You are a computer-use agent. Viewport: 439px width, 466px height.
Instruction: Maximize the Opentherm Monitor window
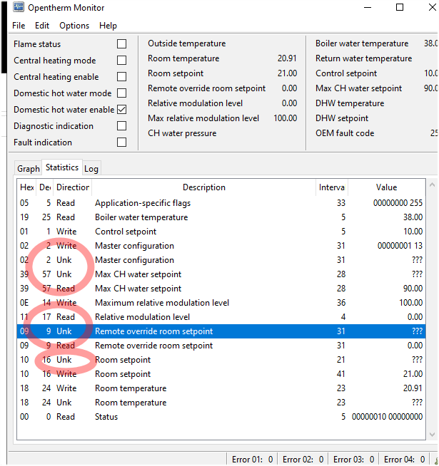[x=400, y=7]
